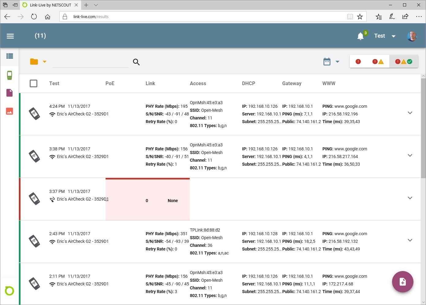Show all results including passed filter
Screen dimensions: 426x305
tap(404, 62)
